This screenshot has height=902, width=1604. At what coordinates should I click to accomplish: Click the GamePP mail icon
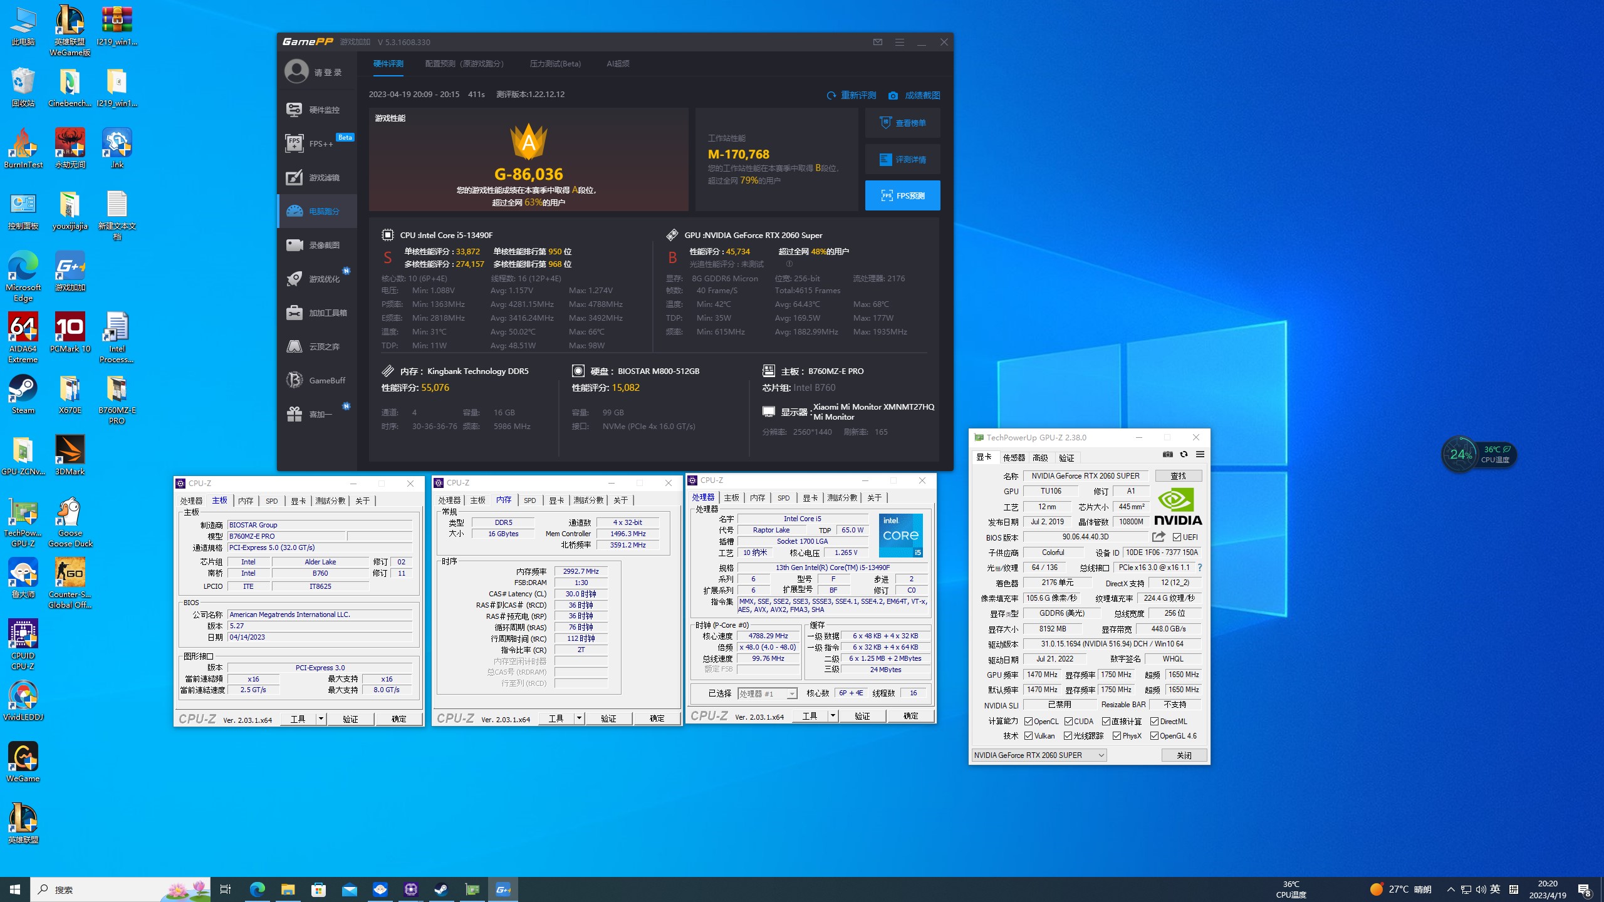[x=877, y=42]
